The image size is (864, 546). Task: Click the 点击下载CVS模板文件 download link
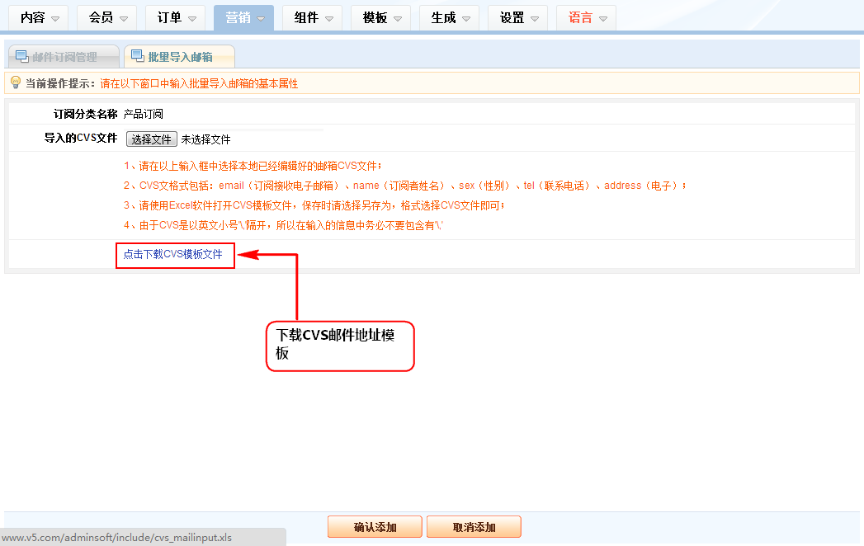(173, 255)
